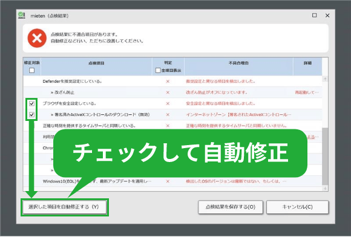
Task: Click the 点検項目 column header
Action: 96,67
